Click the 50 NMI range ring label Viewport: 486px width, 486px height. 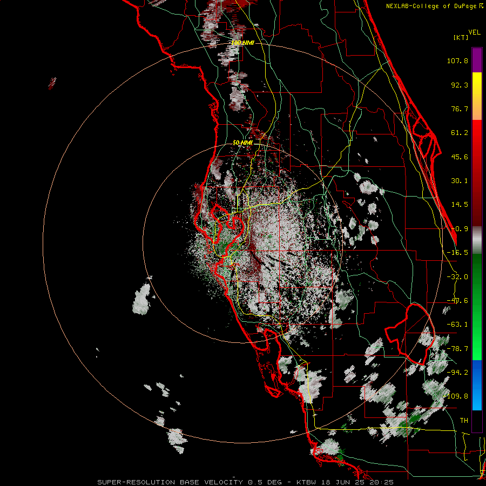coord(242,143)
